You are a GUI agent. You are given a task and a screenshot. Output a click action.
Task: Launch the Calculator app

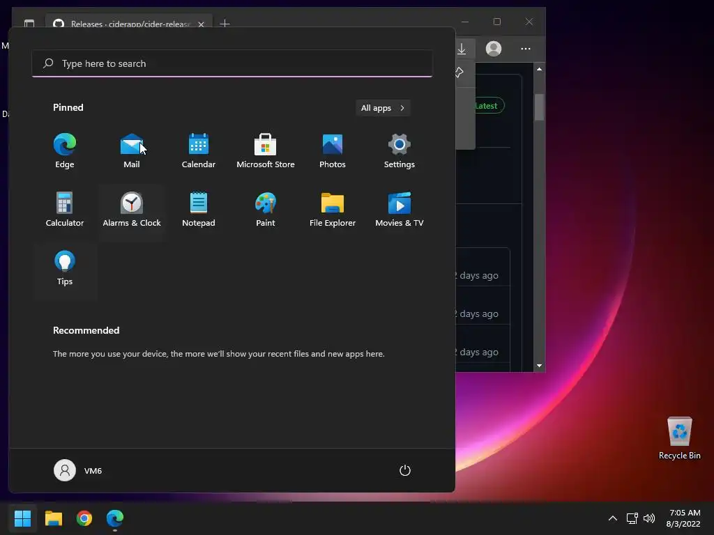65,210
